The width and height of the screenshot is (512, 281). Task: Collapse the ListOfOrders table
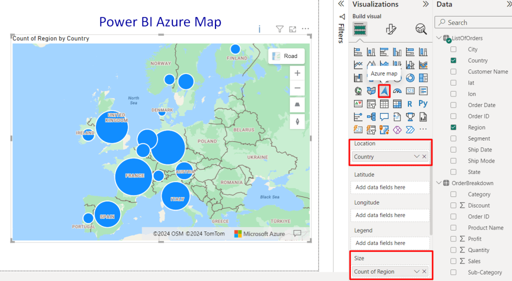tap(439, 38)
